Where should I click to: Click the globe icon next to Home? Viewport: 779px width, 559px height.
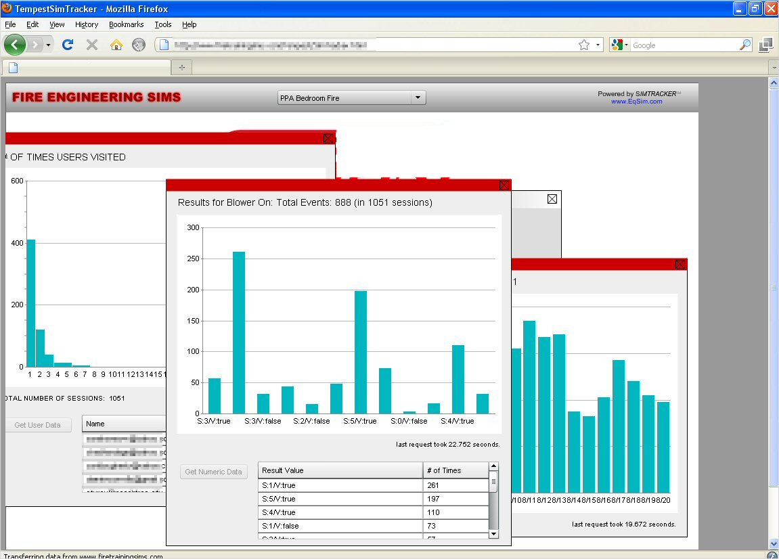click(x=137, y=45)
